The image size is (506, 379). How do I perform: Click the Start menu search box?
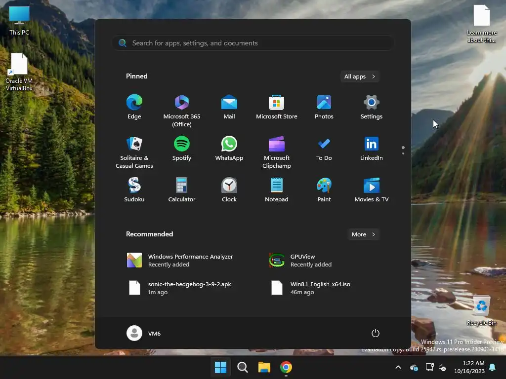coord(253,43)
